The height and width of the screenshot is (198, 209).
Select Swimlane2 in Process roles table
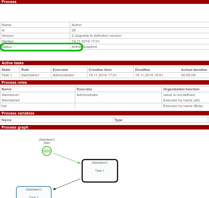pyautogui.click(x=10, y=100)
